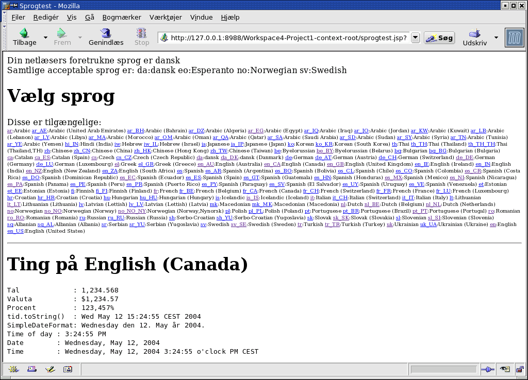
Task: Open the URL bar history dropdown
Action: click(x=415, y=38)
